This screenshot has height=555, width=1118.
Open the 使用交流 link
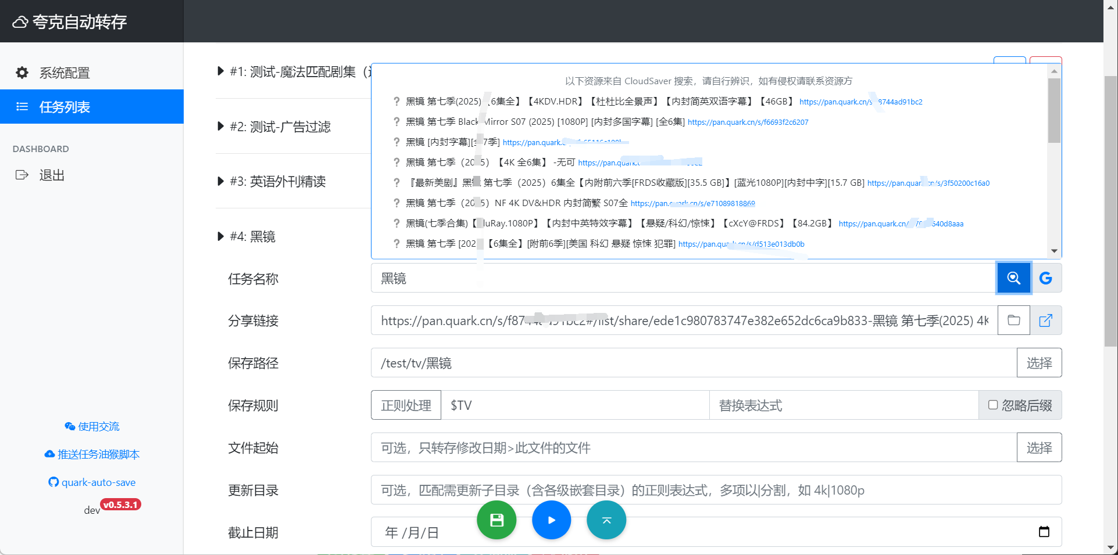(92, 426)
